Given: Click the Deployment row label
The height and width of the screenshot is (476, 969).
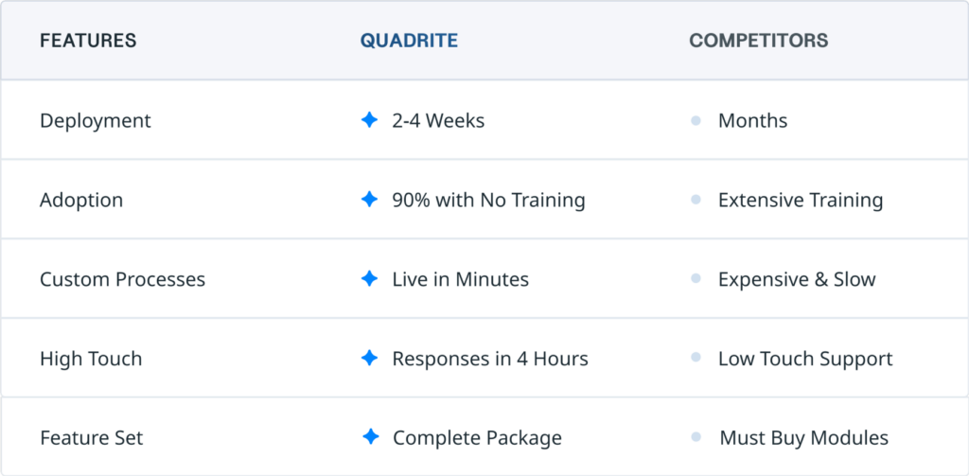Looking at the screenshot, I should coord(96,121).
